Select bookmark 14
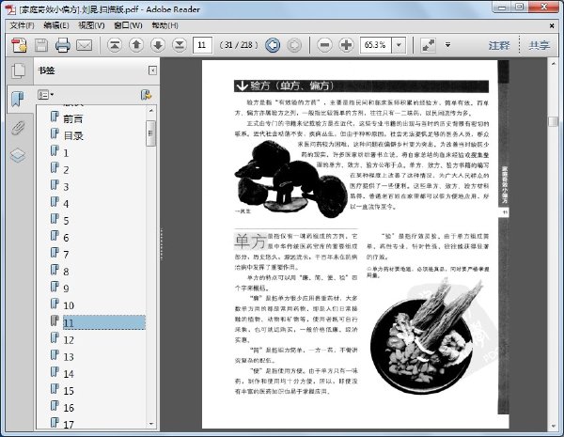564x437 pixels. coord(69,374)
